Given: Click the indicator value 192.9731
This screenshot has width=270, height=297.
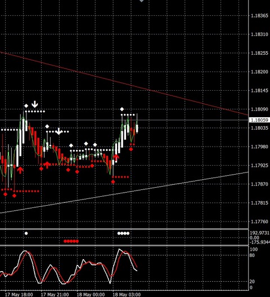Looking at the screenshot, I should 260,233.
